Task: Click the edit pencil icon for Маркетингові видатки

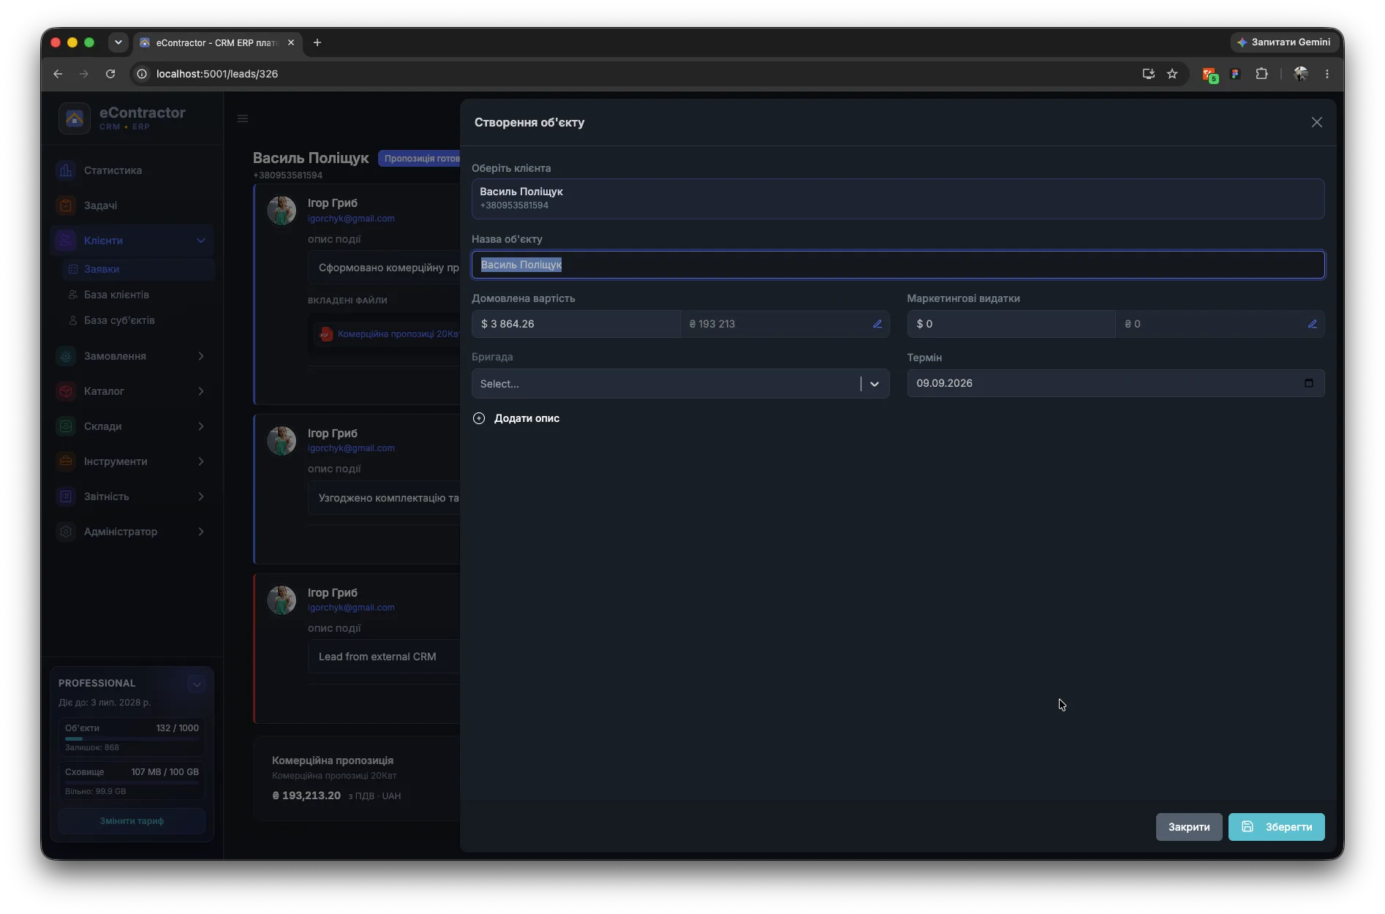Action: (x=1312, y=324)
